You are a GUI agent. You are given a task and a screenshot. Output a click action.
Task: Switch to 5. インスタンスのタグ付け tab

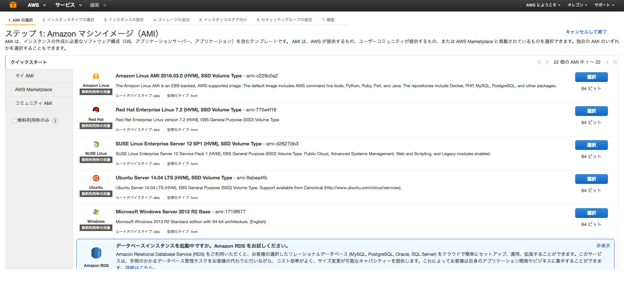pyautogui.click(x=223, y=20)
